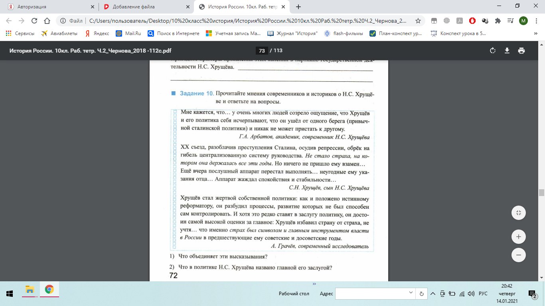Expand the hidden bookmarks overflow chevron
This screenshot has width=545, height=306.
pyautogui.click(x=535, y=33)
